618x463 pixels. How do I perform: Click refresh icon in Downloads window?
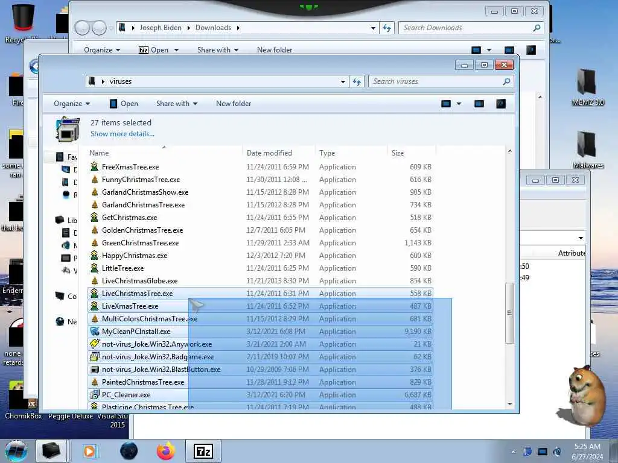click(x=387, y=28)
